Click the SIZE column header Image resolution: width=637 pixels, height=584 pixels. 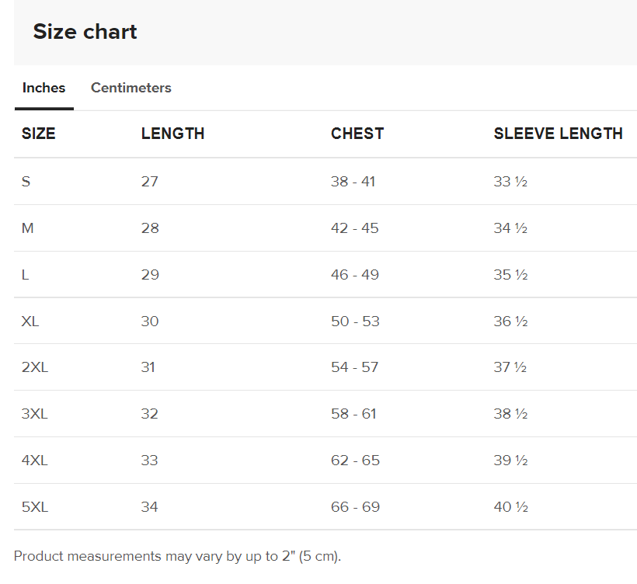click(38, 134)
